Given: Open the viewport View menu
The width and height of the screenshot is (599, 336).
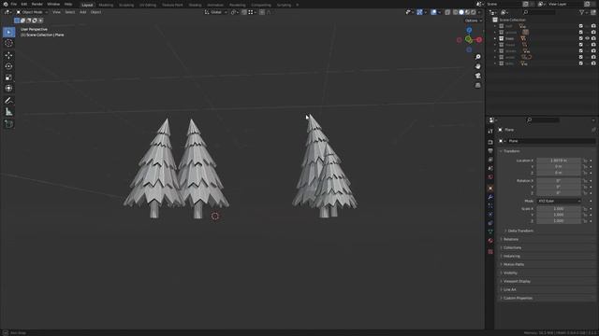Looking at the screenshot, I should (x=56, y=12).
